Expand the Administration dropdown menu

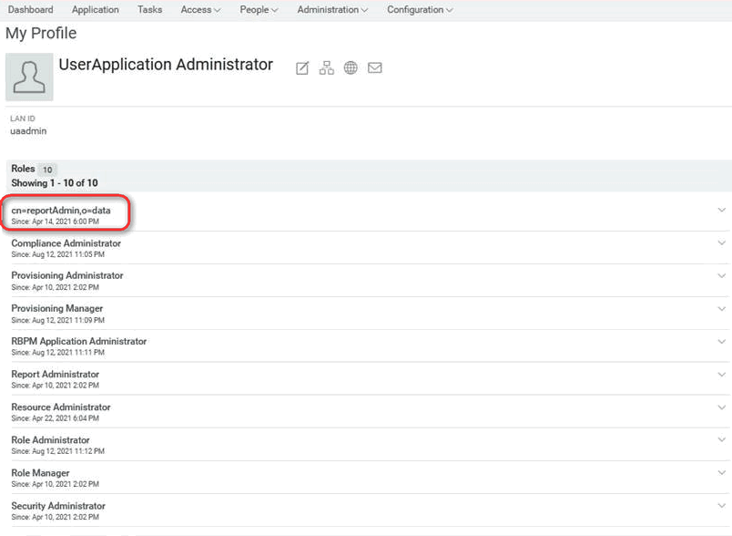coord(332,10)
